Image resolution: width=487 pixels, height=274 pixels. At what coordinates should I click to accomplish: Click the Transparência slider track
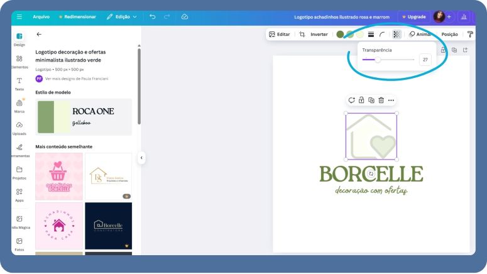click(388, 60)
